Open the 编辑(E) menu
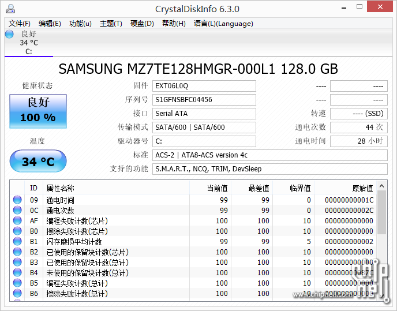This screenshot has height=311, width=397. tap(50, 24)
